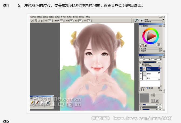Click the stack icon on layer 1 row
The height and width of the screenshot is (123, 181).
pos(159,73)
